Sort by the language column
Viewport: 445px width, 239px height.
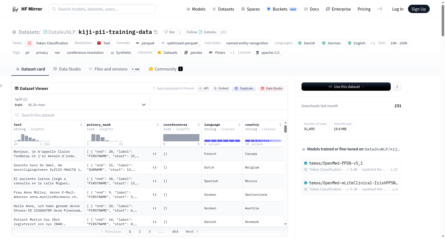(x=239, y=125)
